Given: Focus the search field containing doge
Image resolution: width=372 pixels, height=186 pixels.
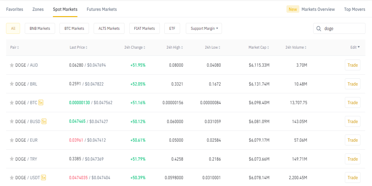Looking at the screenshot, I should pyautogui.click(x=339, y=29).
